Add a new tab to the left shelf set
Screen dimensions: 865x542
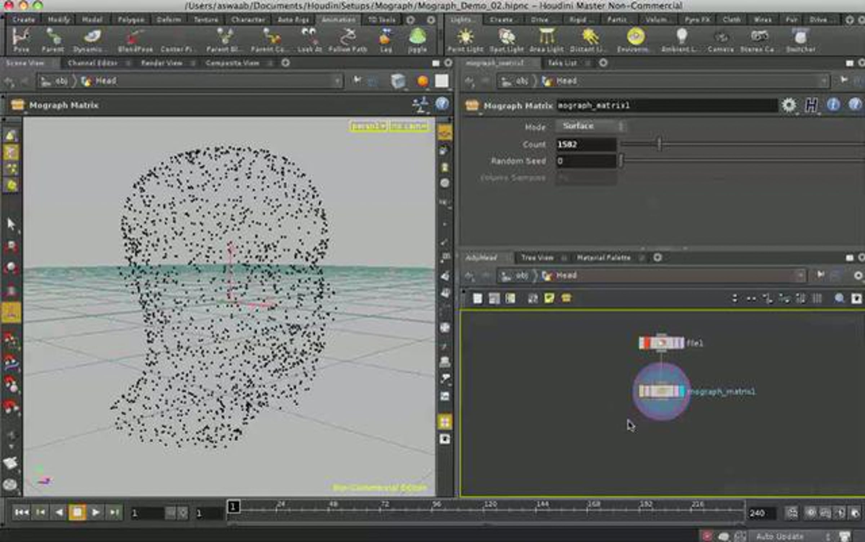point(411,20)
